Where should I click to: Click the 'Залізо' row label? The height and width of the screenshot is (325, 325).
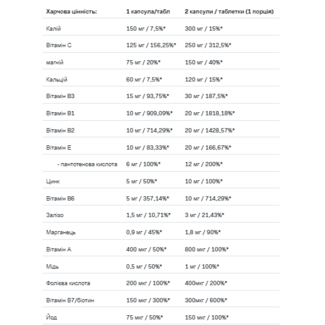click(55, 214)
